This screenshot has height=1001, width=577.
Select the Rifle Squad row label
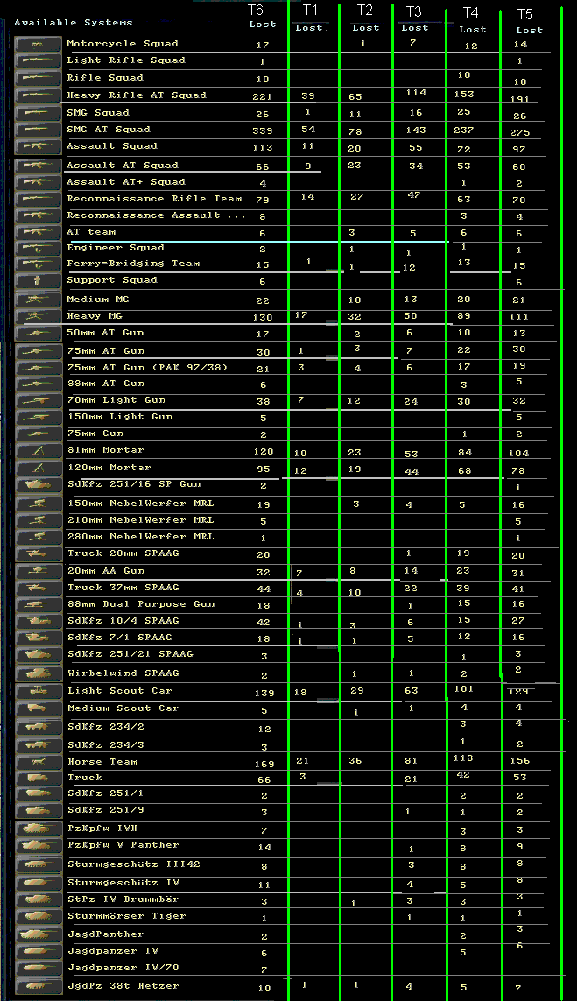coord(105,77)
